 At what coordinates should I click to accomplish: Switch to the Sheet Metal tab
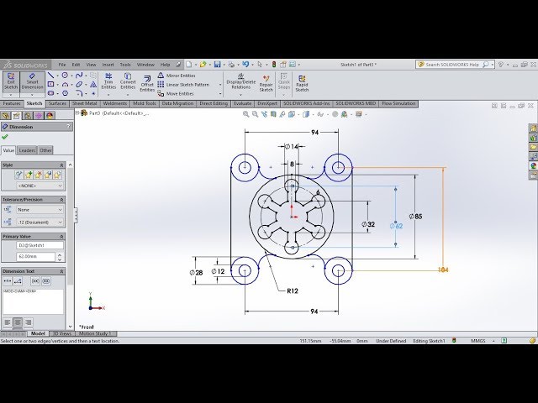tap(84, 103)
